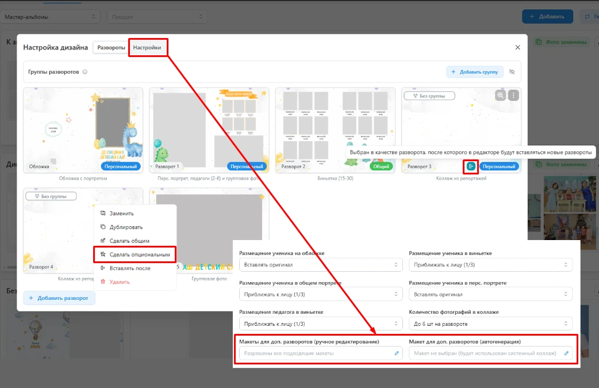The image size is (599, 388).
Task: Click the pencil icon in the autogeneration layout field
Action: [566, 353]
